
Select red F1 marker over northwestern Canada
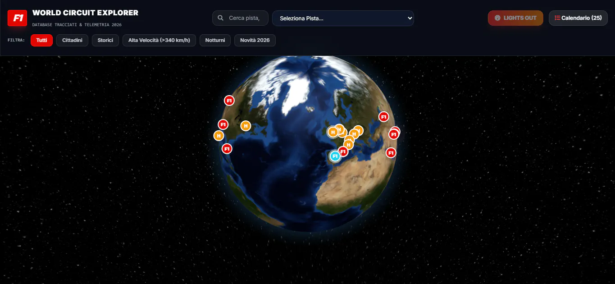pos(229,101)
